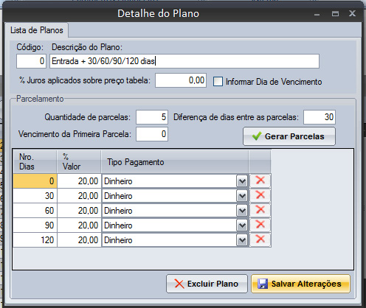Click the Descrição do Plano text field
Image resolution: width=366 pixels, height=308 pixels.
click(x=184, y=61)
